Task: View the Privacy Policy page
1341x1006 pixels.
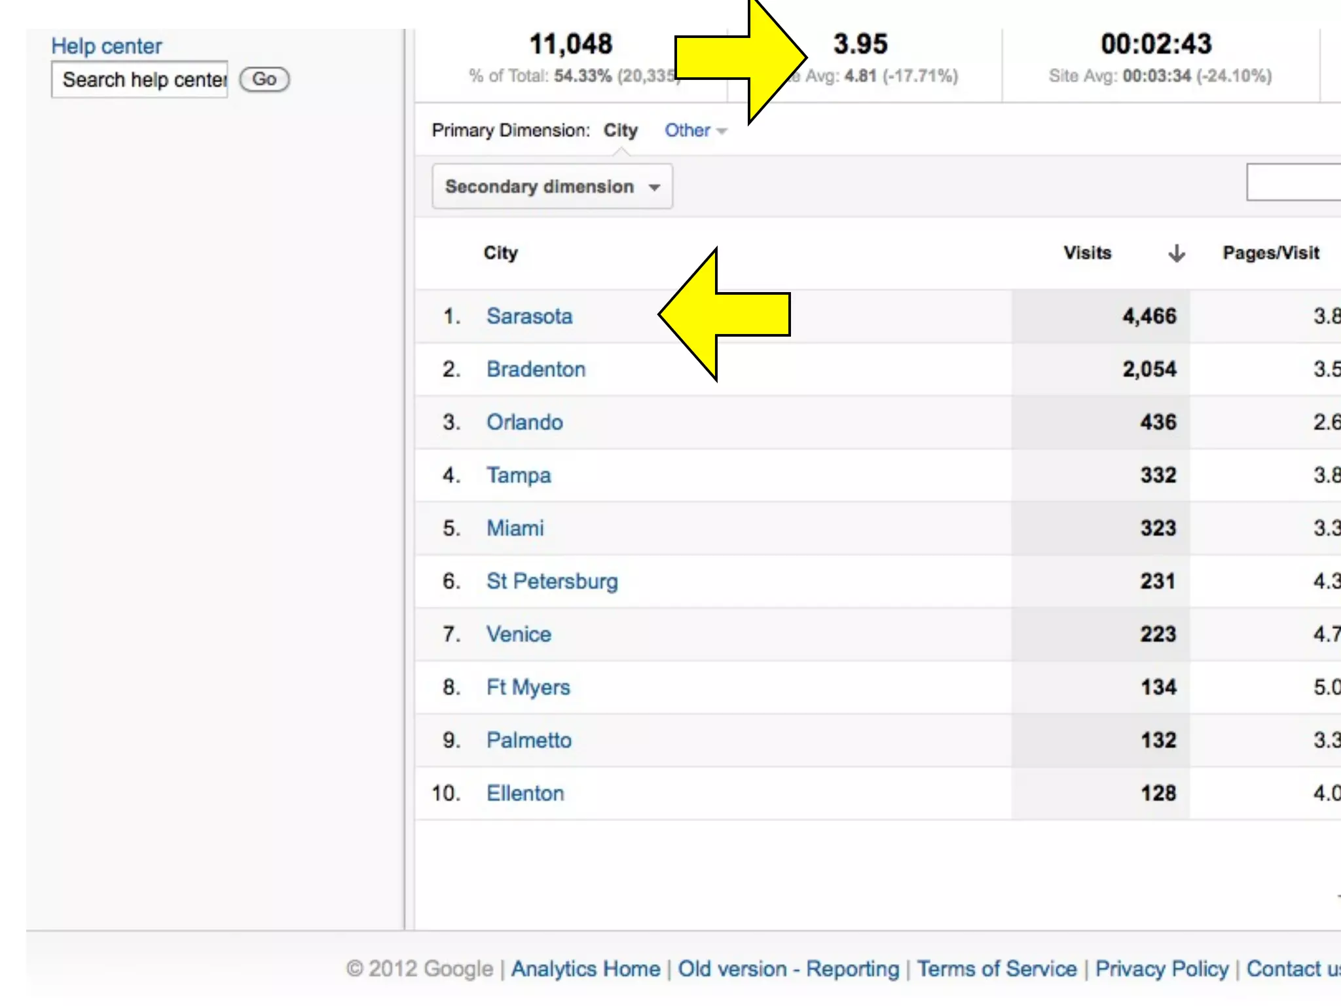Action: pos(1162,969)
